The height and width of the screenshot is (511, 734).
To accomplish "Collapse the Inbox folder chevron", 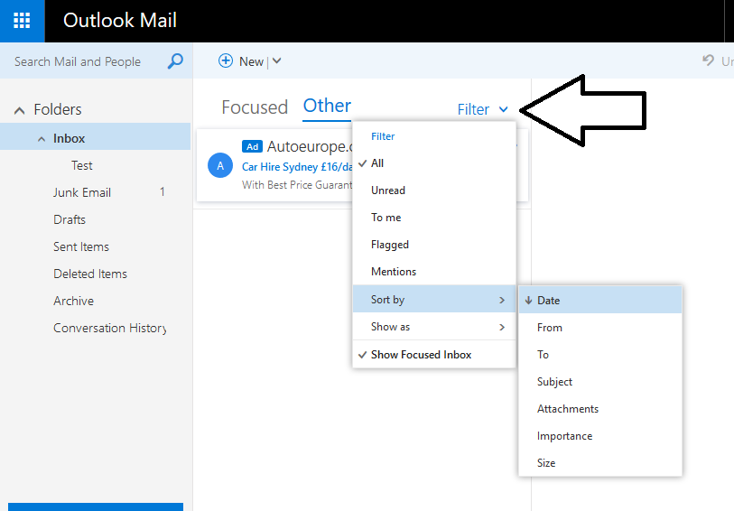I will click(x=42, y=139).
